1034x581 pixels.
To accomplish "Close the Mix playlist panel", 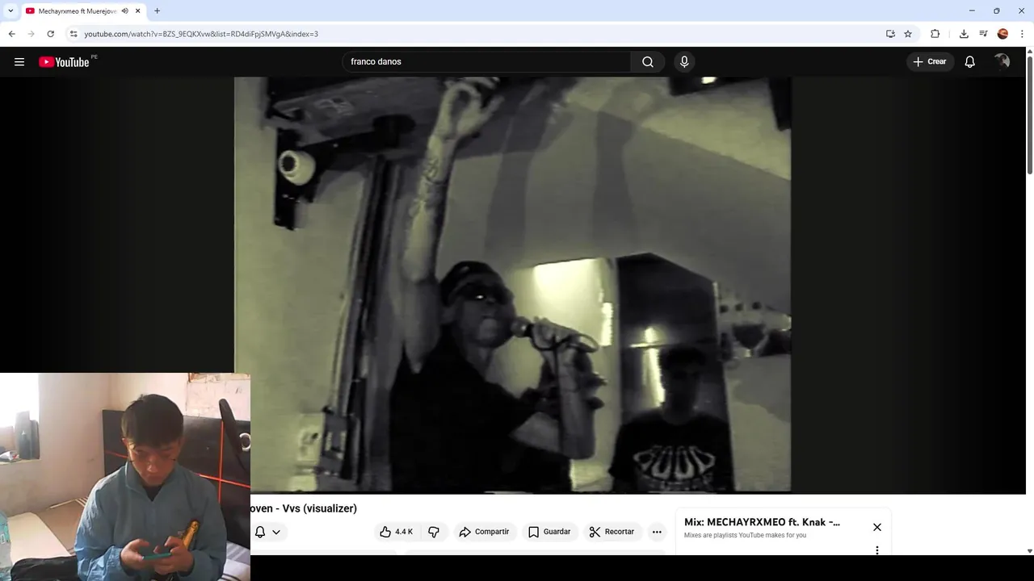I will point(877,527).
